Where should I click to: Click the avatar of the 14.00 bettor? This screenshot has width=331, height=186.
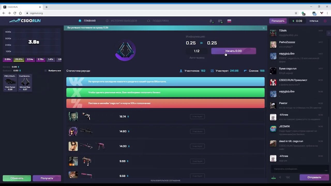73,146
